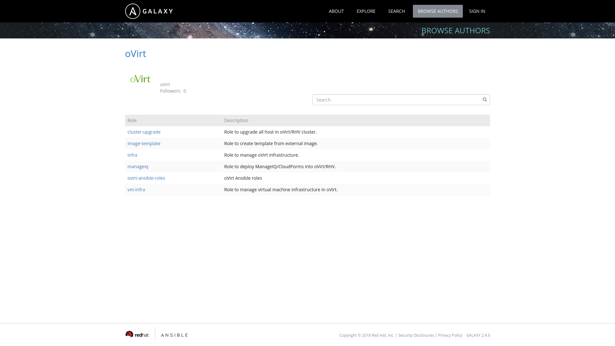Focus the role Search input field
This screenshot has height=346, width=615.
(x=397, y=100)
